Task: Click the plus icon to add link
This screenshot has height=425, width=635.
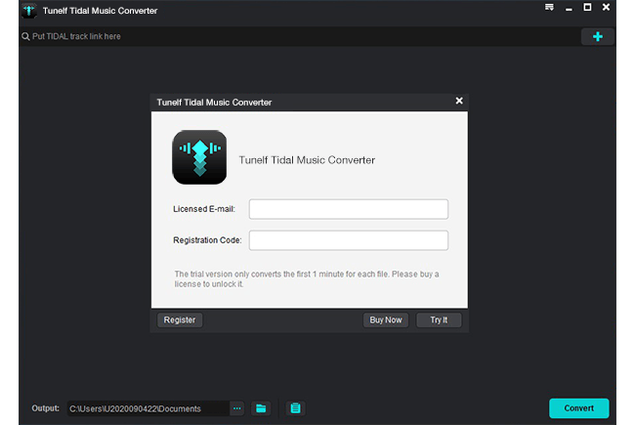Action: point(597,36)
